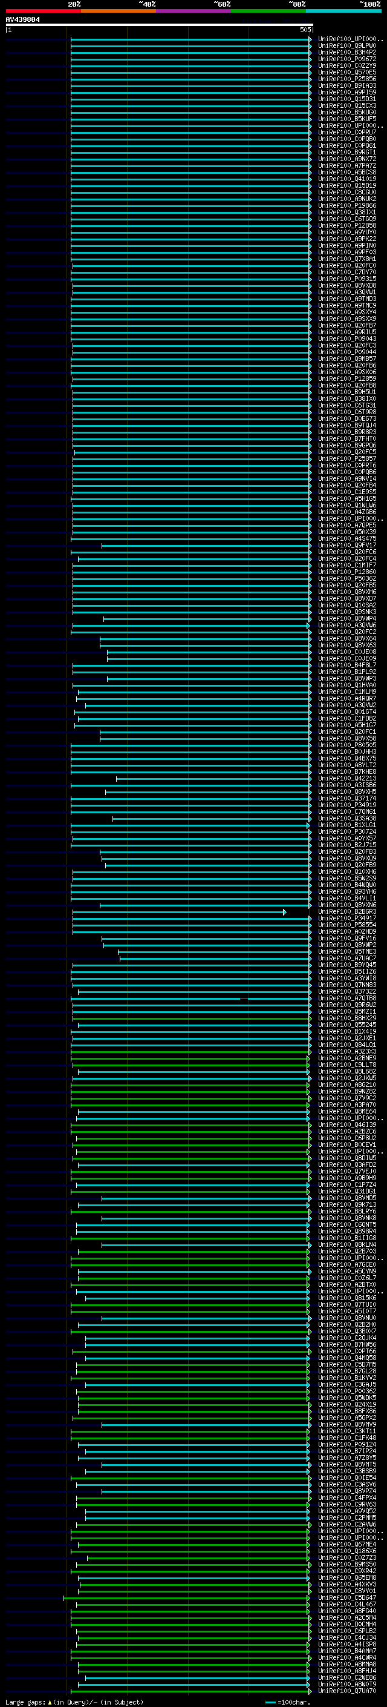This screenshot has width=387, height=1707.
Task: Select label UniRef100_B2BGR3
Action: point(347,912)
